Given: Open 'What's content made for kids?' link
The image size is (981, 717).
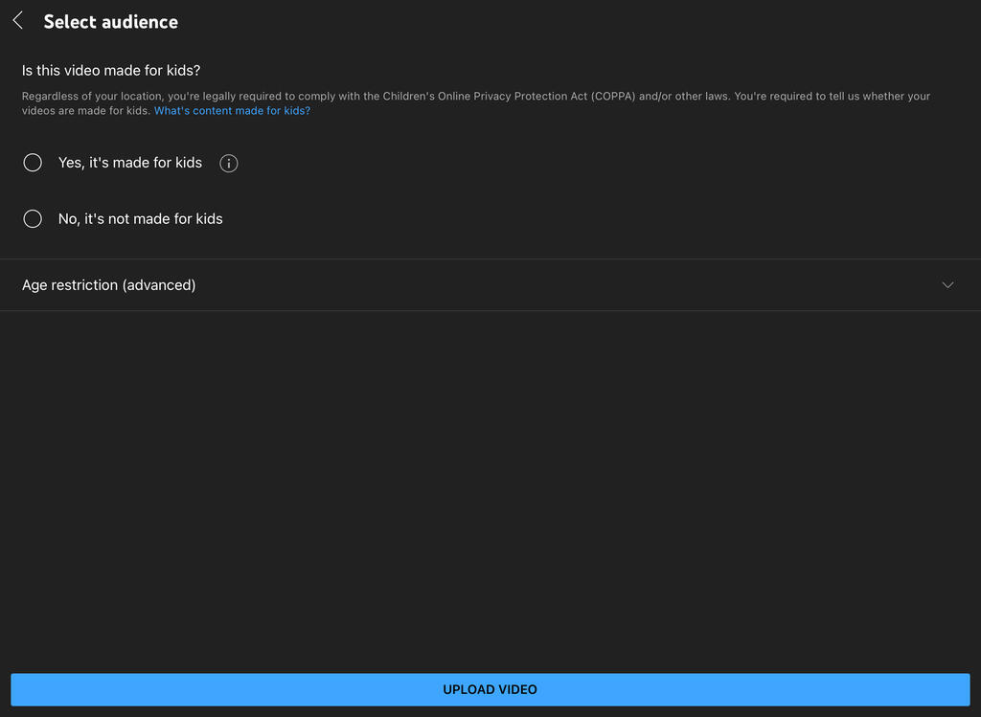Looking at the screenshot, I should click(232, 111).
